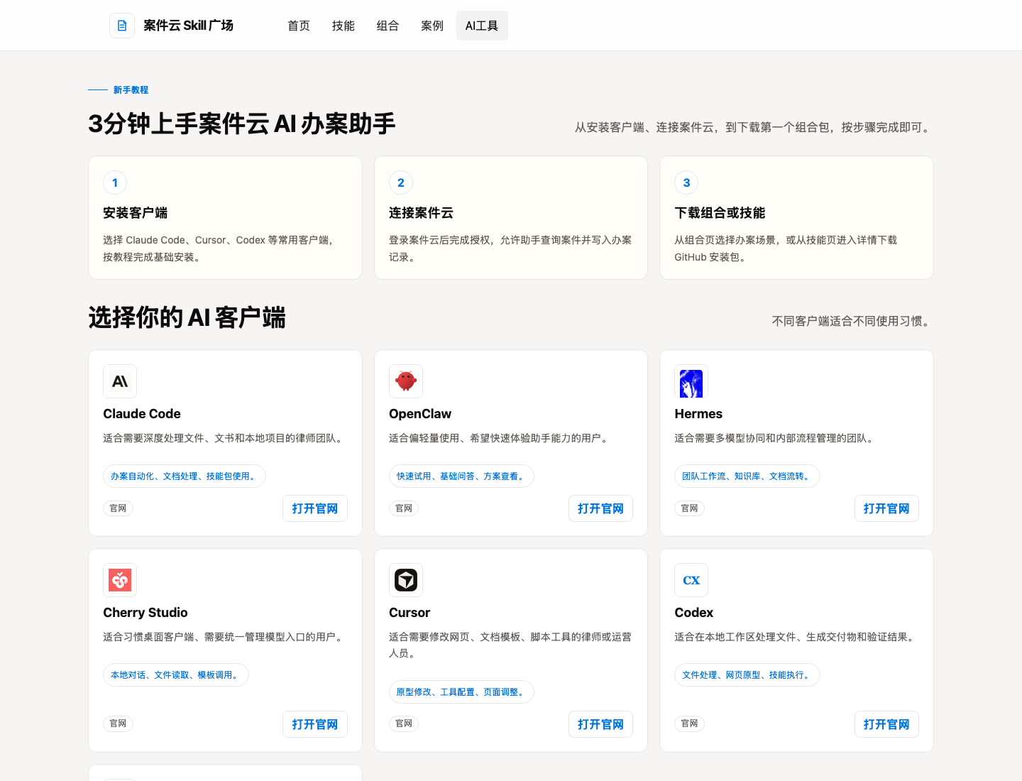Click 打开官网 for Claude Code
The image size is (1022, 781).
tap(315, 508)
